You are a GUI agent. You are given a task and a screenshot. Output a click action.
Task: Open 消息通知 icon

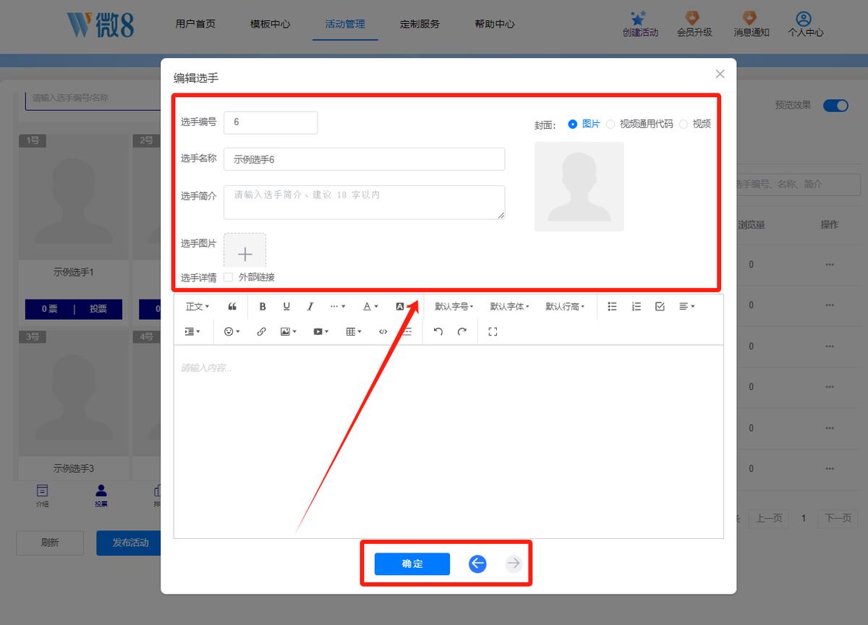(x=750, y=18)
